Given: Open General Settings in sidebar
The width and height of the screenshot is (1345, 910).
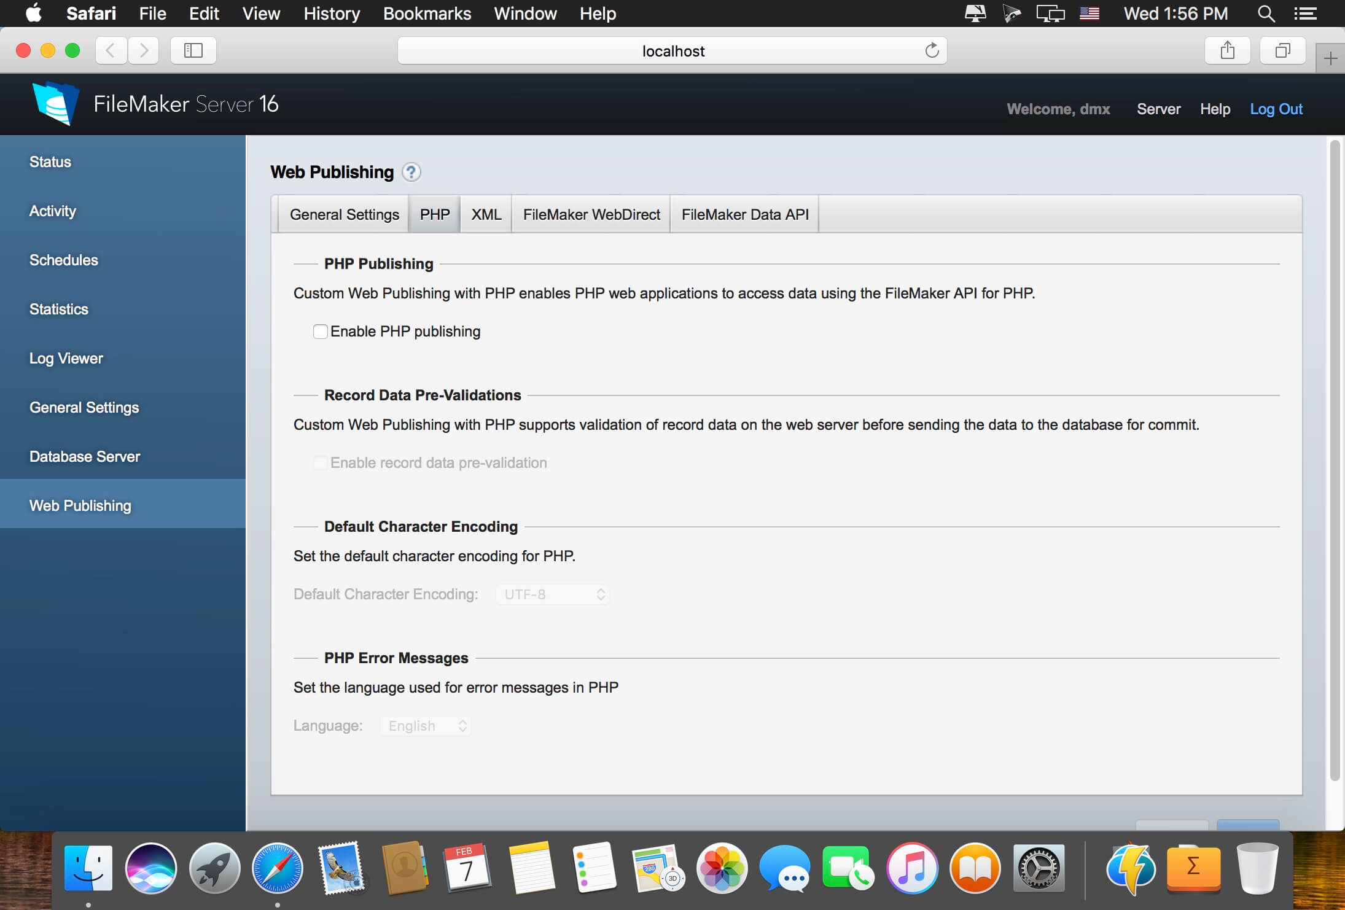Looking at the screenshot, I should tap(123, 408).
